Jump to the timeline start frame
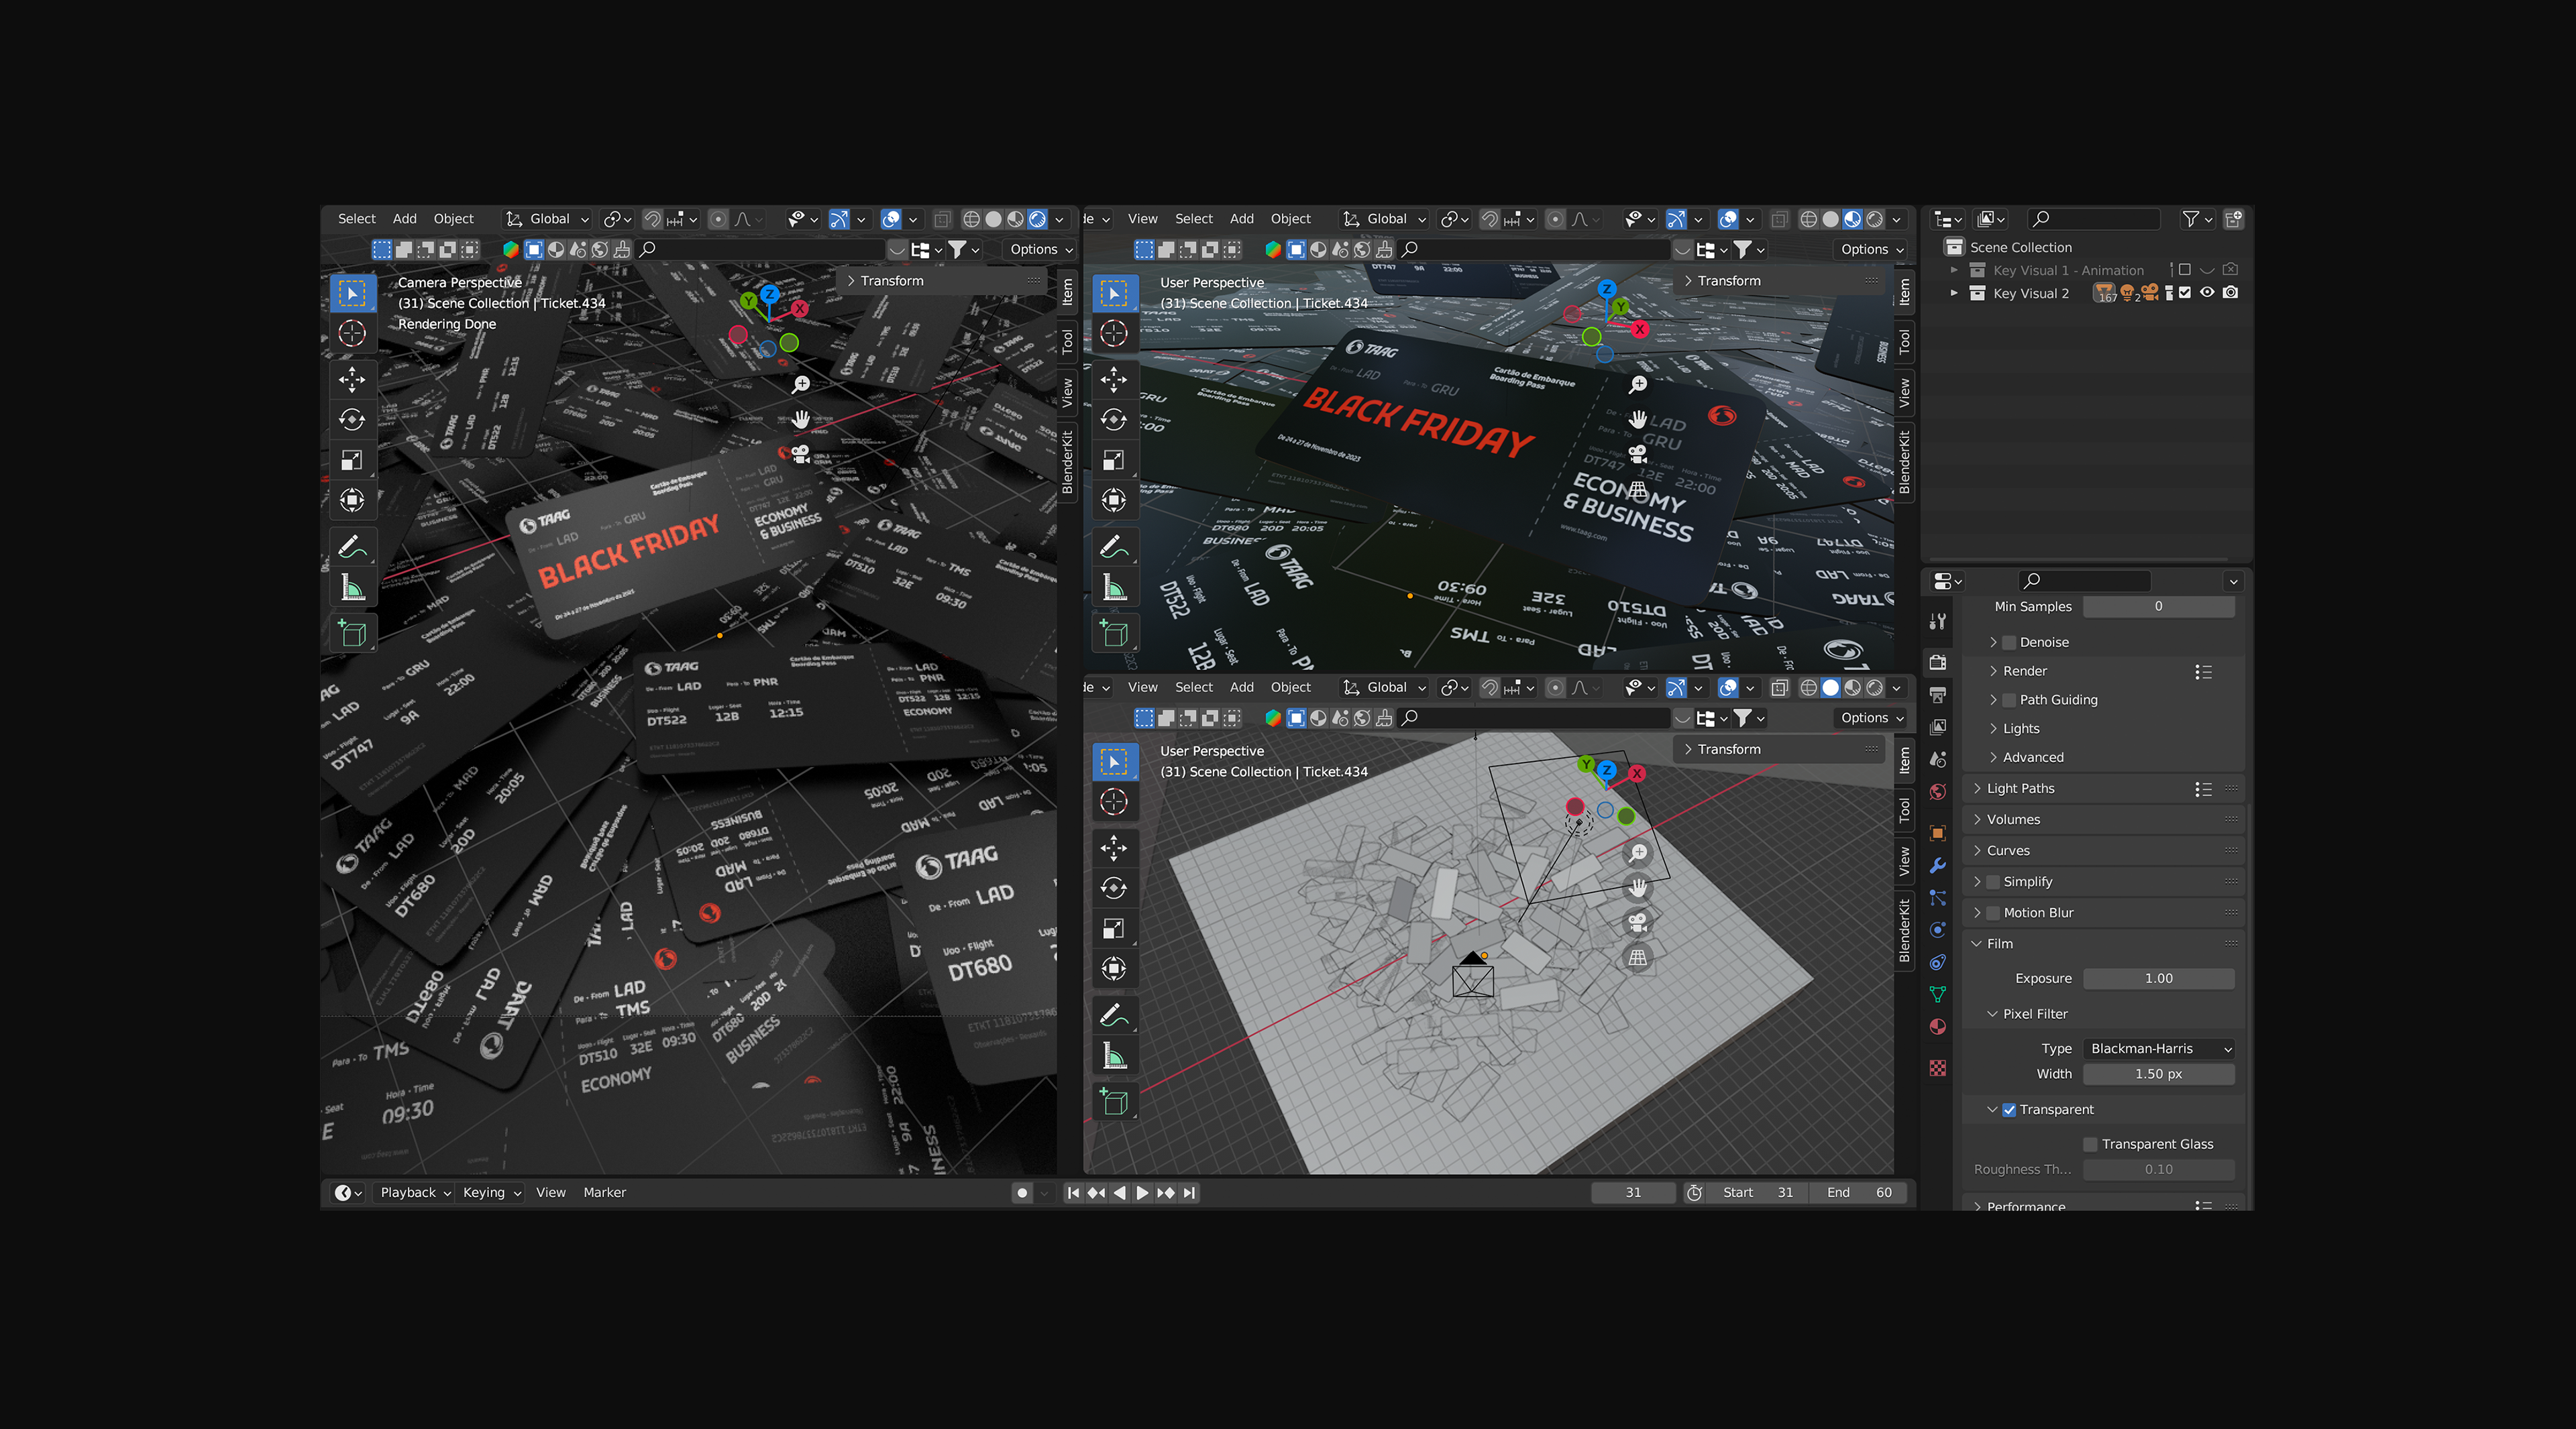2576x1429 pixels. click(x=1073, y=1193)
